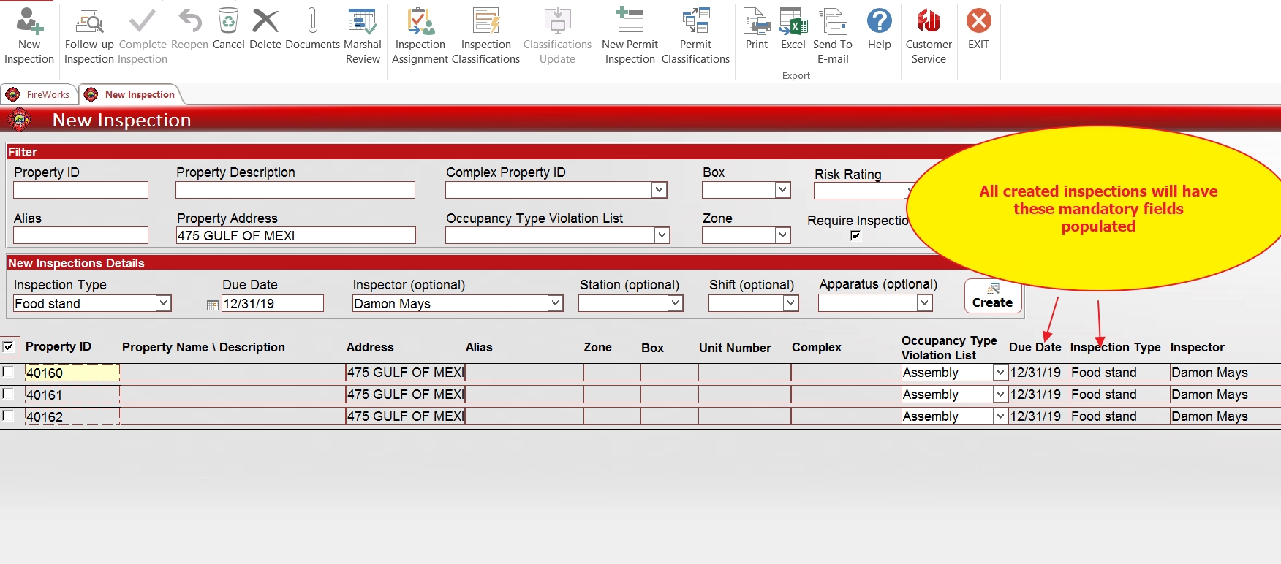Open the Apparatus (optional) dropdown
Viewport: 1281px width, 564px height.
pyautogui.click(x=925, y=303)
